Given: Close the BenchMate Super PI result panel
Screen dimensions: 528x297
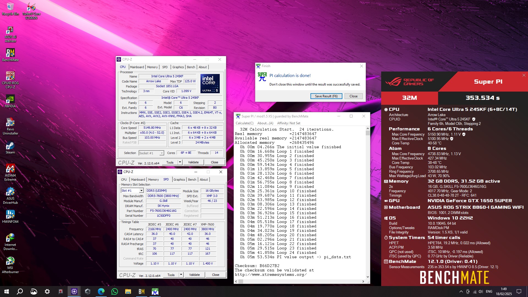Looking at the screenshot, I should click(x=524, y=75).
